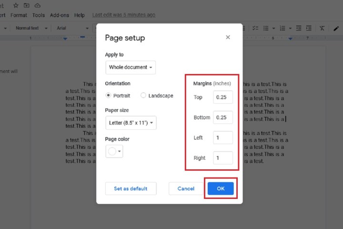Image resolution: width=343 pixels, height=229 pixels.
Task: Select Landscape orientation
Action: [x=143, y=95]
